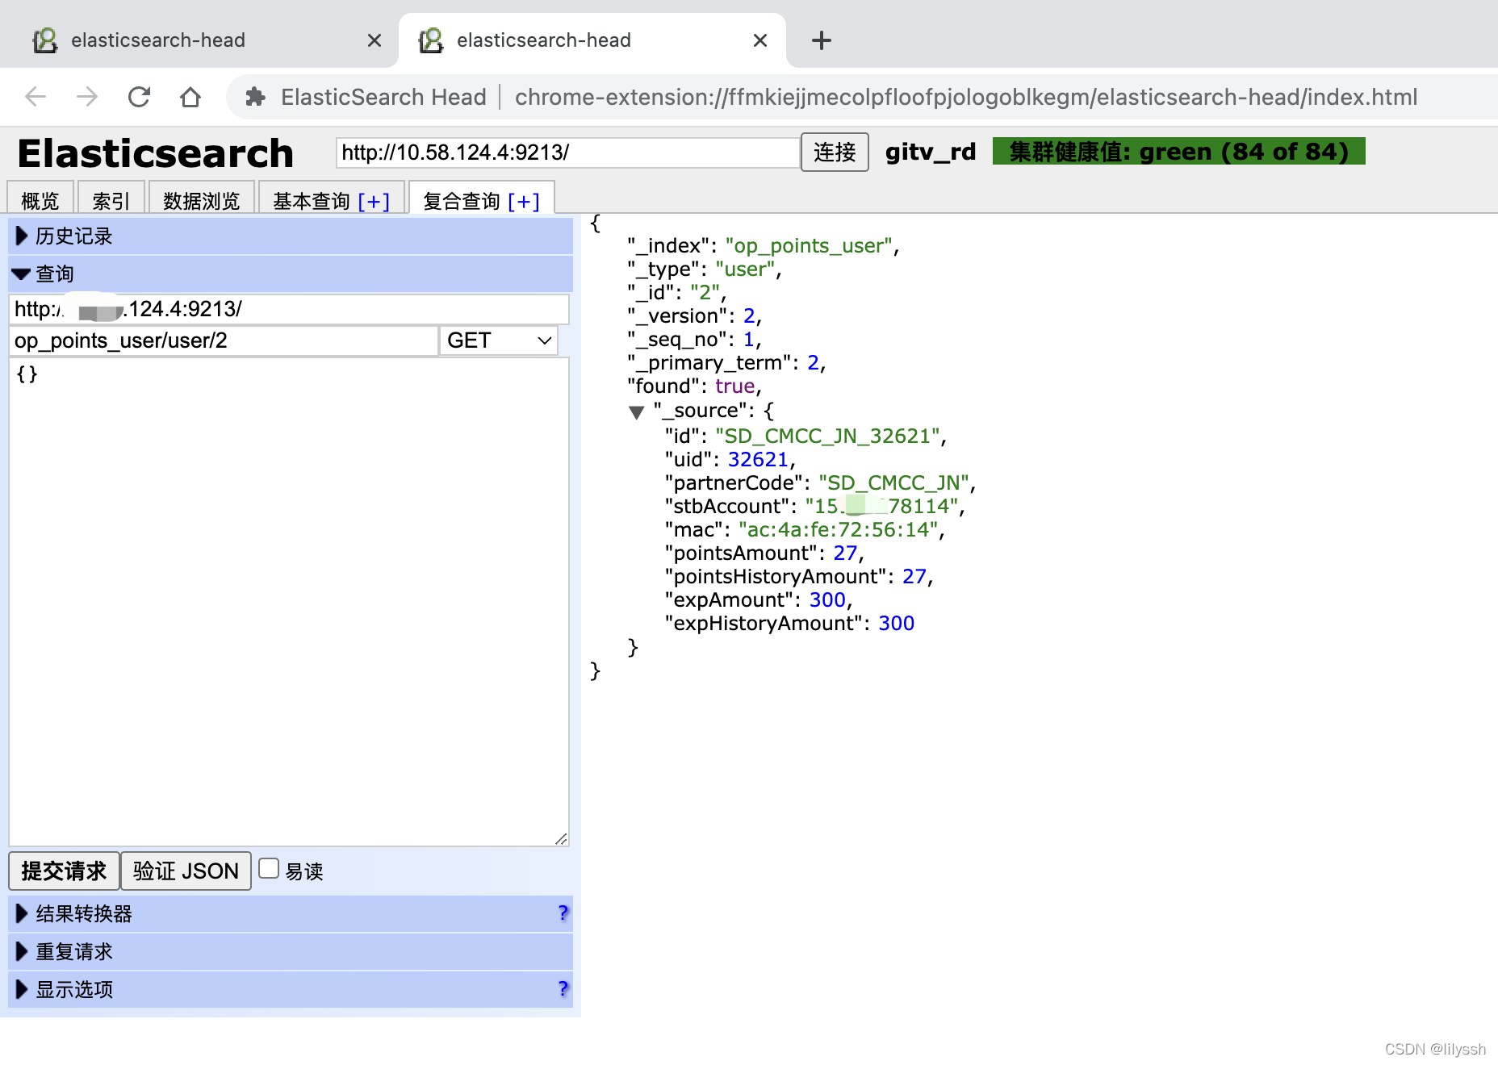1498x1065 pixels.
Task: Click the found value true
Action: coord(734,386)
